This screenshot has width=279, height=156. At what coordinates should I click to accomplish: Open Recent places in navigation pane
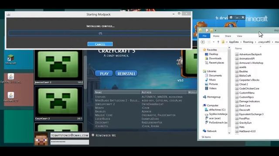[214, 62]
